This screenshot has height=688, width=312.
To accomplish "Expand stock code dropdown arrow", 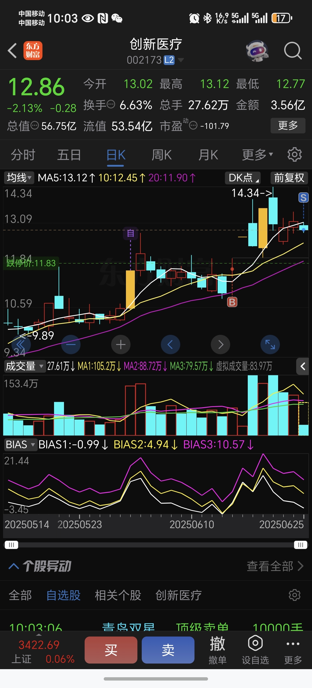I will (x=181, y=60).
